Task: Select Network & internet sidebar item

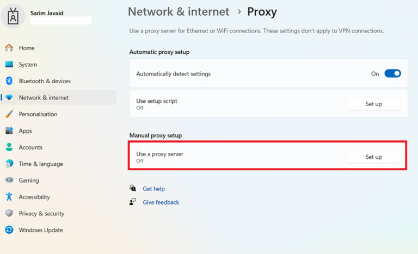Action: (x=59, y=97)
